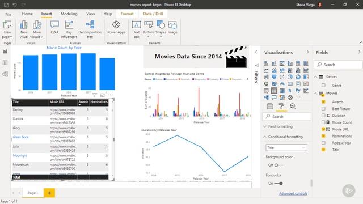Select R script visual icon
The width and height of the screenshot is (363, 204).
coord(290,91)
